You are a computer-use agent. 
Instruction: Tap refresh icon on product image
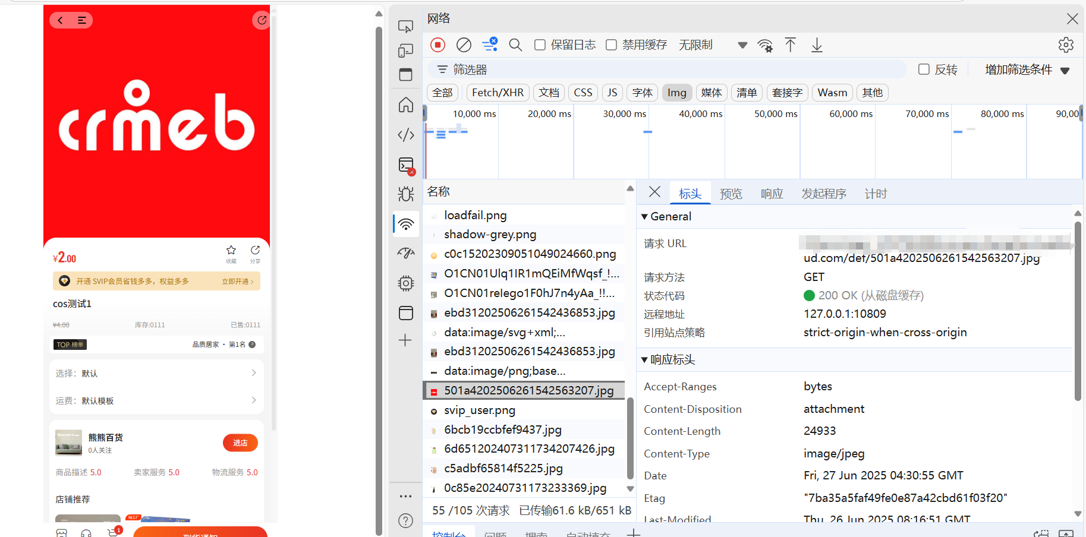[x=262, y=20]
